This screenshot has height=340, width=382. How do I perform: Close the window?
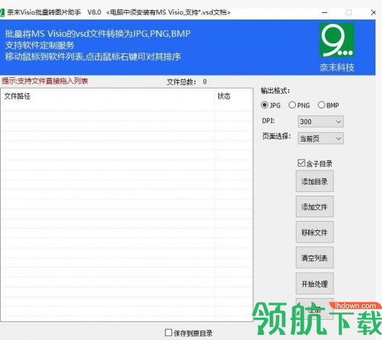[373, 12]
